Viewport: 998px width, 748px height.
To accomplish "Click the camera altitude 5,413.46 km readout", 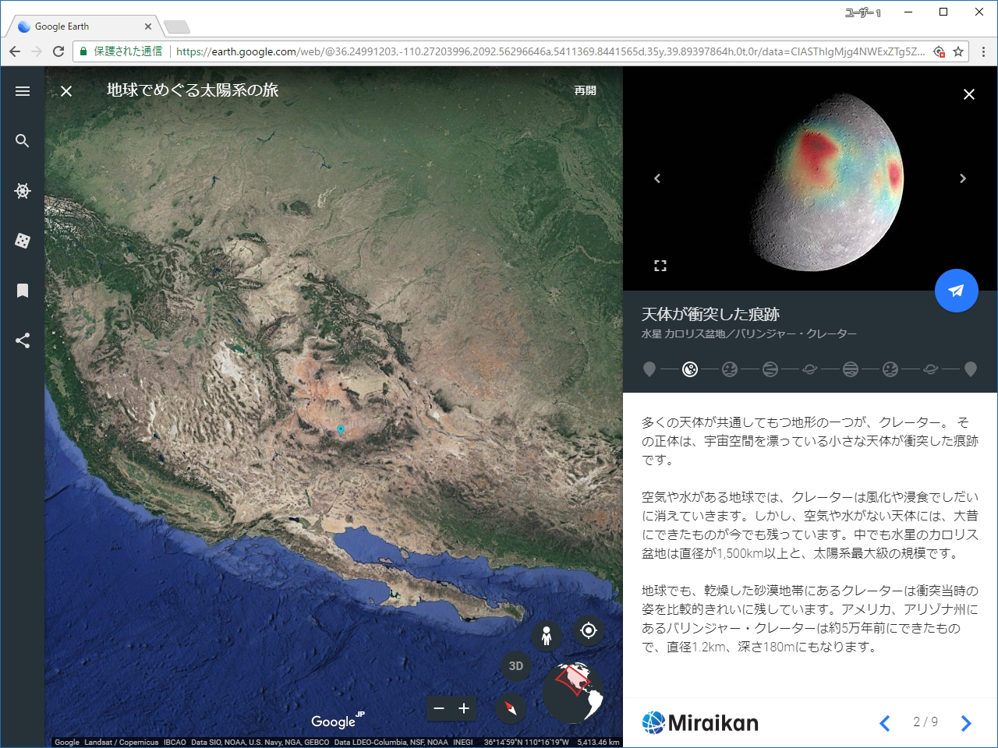I will coord(598,743).
